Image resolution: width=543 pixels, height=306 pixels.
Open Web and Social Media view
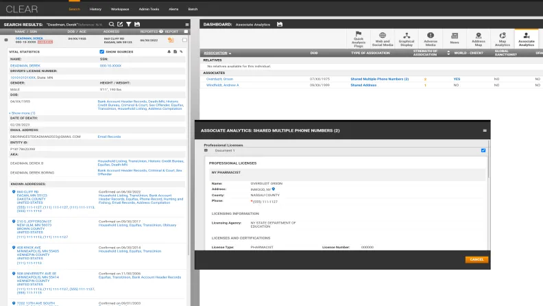pyautogui.click(x=382, y=38)
